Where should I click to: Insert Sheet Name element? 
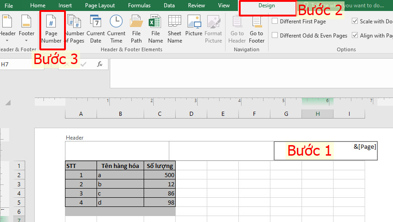(x=174, y=29)
